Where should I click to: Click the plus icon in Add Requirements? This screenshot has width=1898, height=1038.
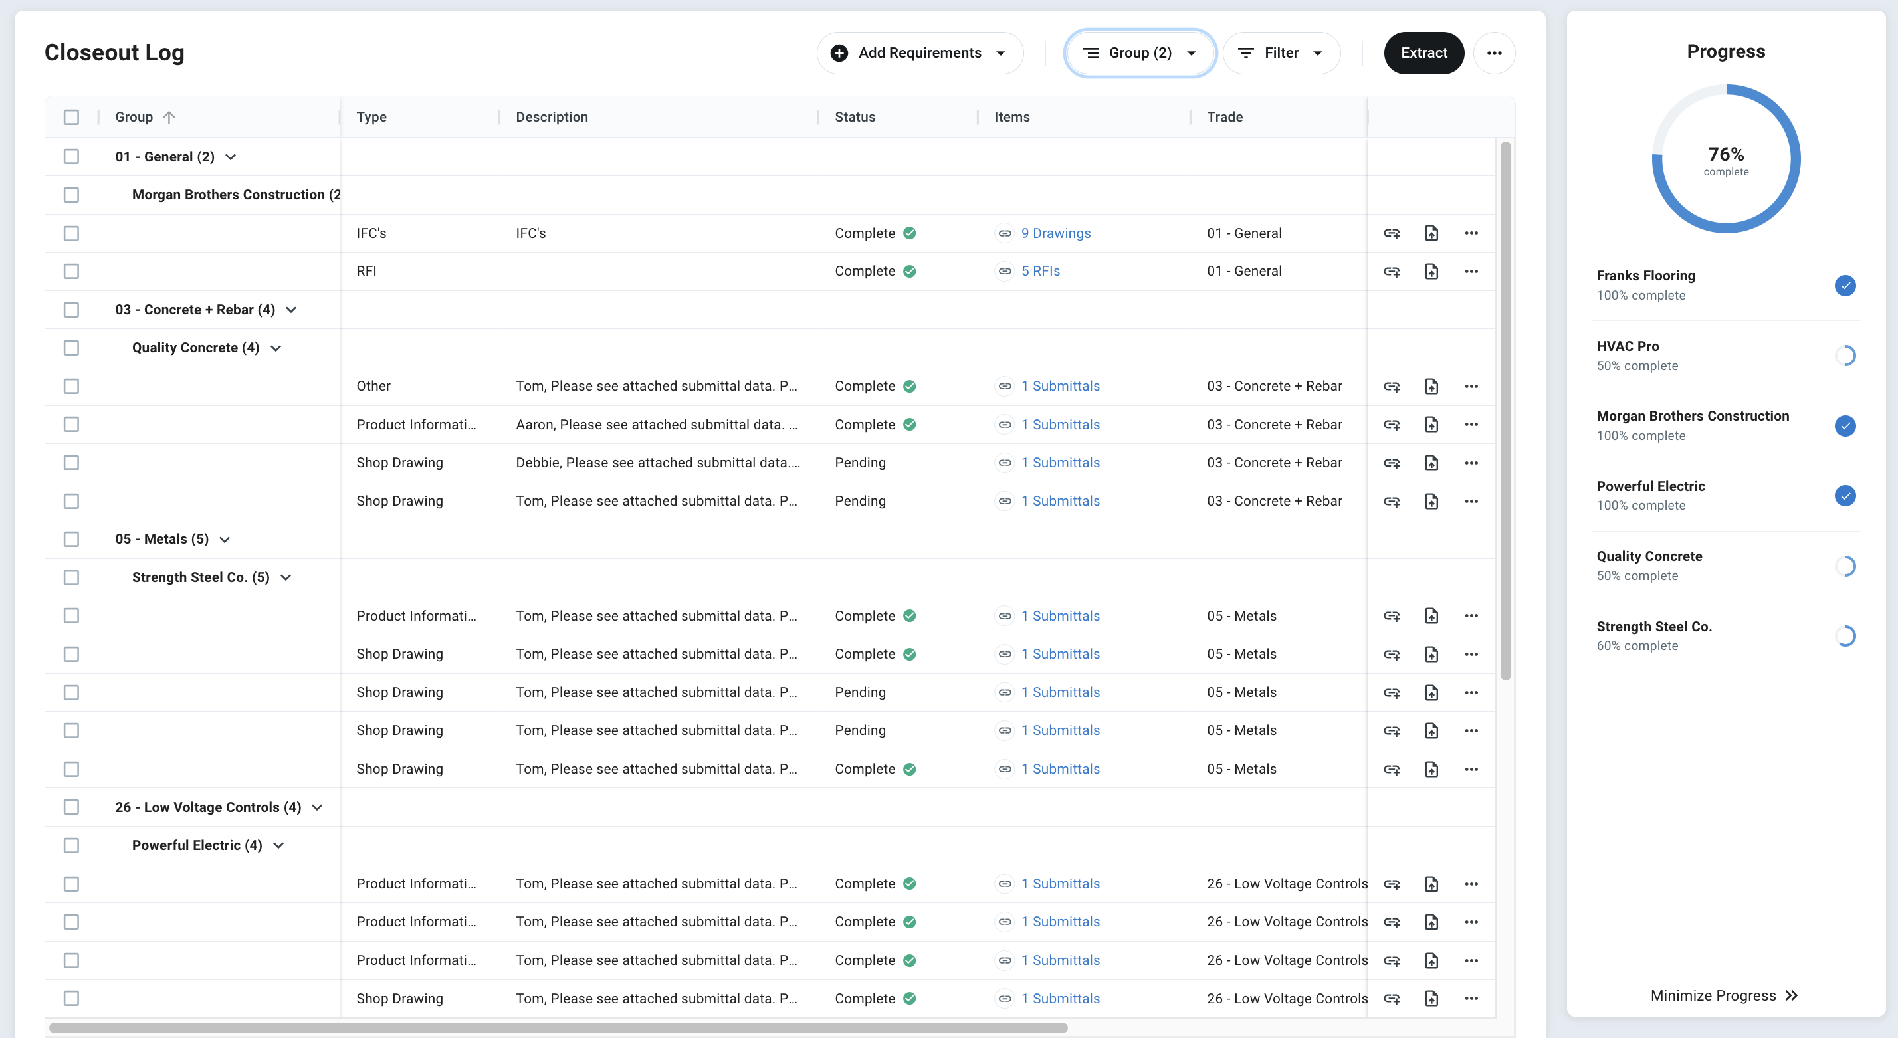(839, 52)
